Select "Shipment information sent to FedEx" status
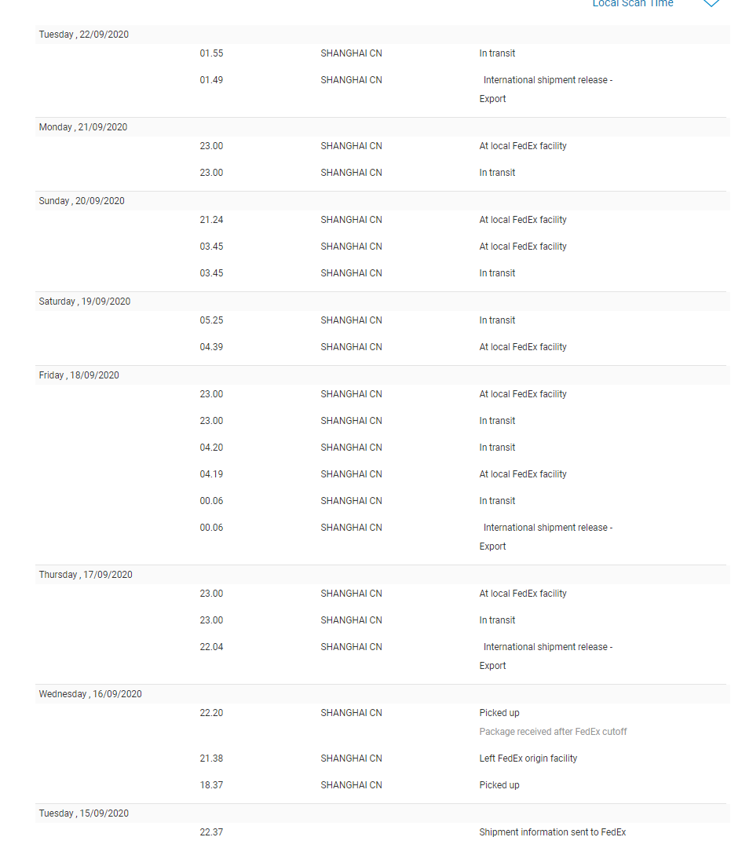The height and width of the screenshot is (848, 731). (552, 832)
